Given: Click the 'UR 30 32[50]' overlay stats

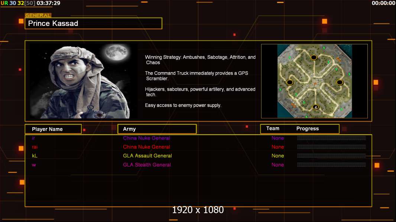Looking at the screenshot, I should pos(18,3).
